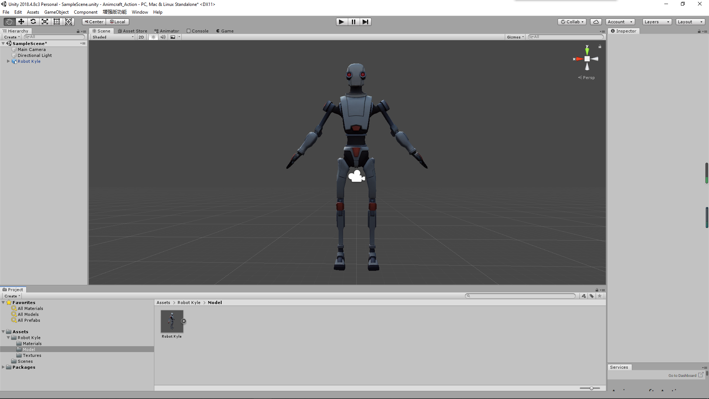Toggle Center pivot mode button
Viewport: 709px width, 399px height.
(x=94, y=22)
